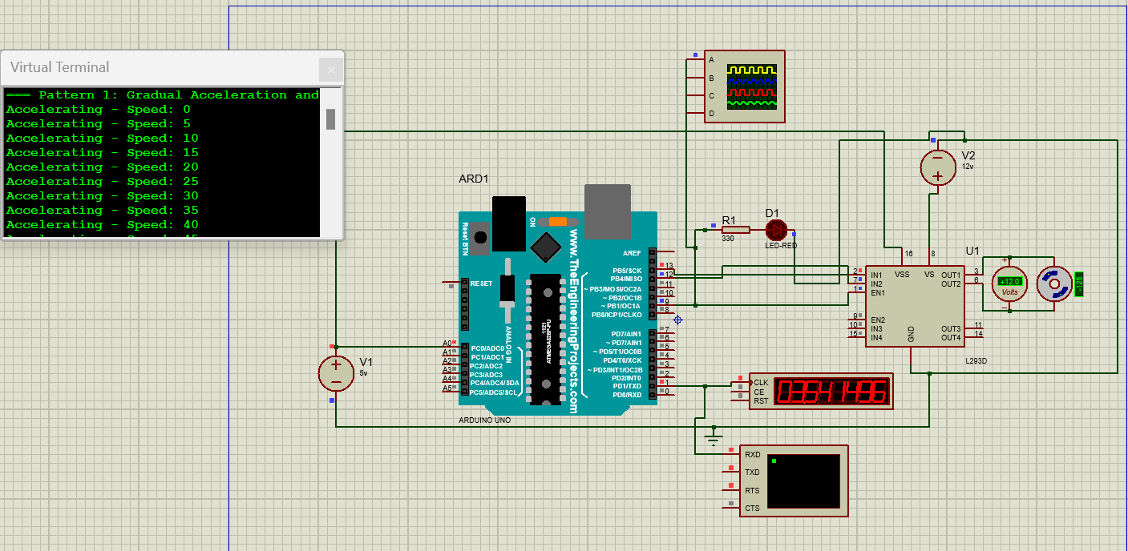Click the OUT4 pin label on L293D
Screen dimensions: 1128x551
click(x=951, y=338)
